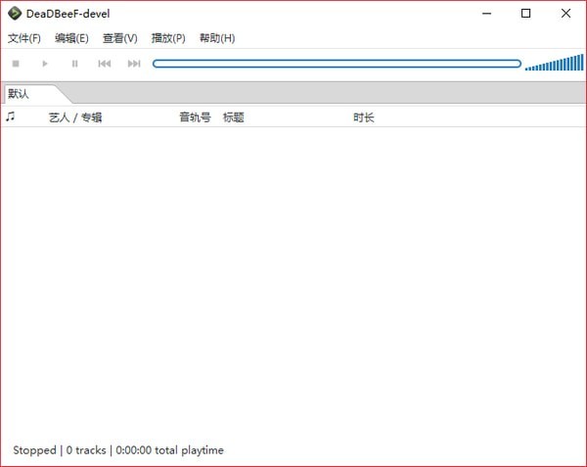Viewport: 587px width, 467px height.
Task: Pause playback using the pause icon
Action: (x=74, y=64)
